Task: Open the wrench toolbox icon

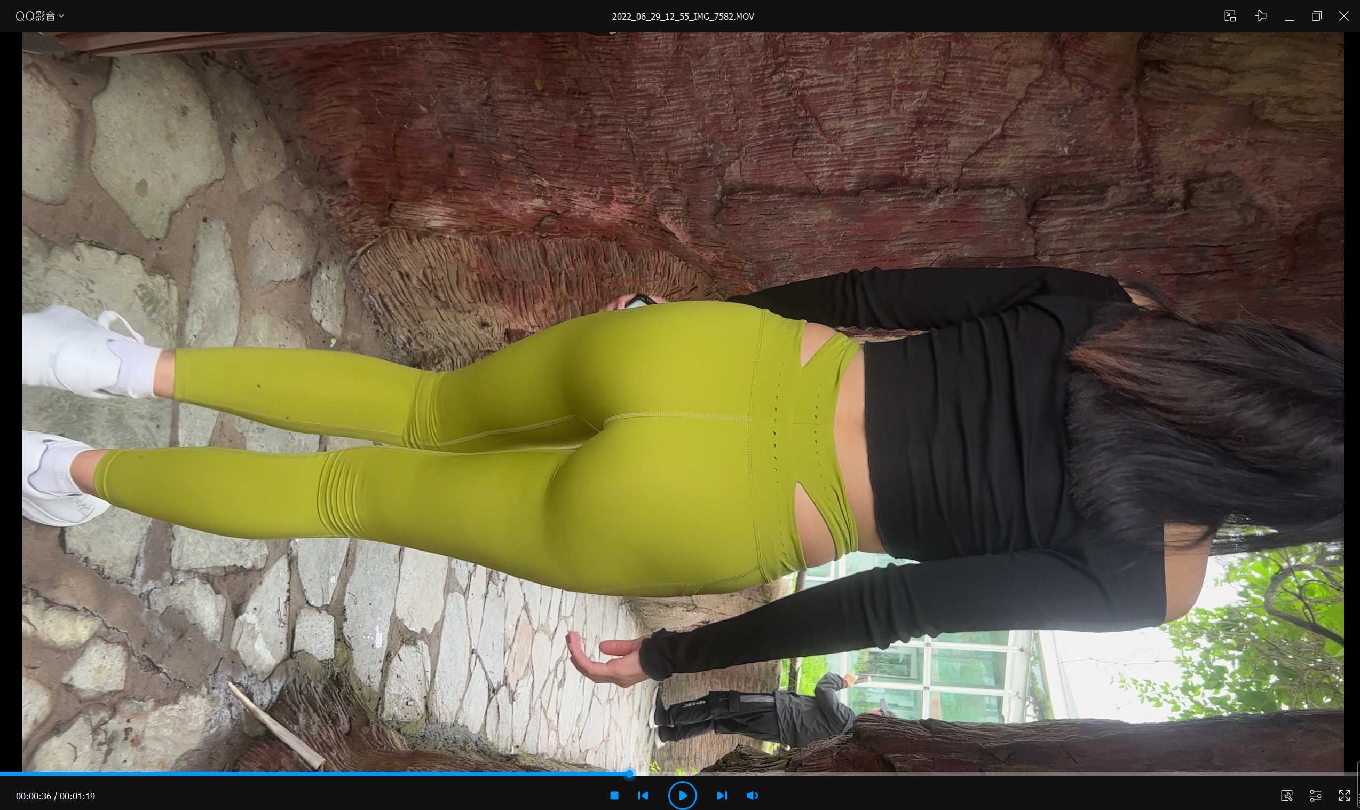Action: coord(1286,795)
